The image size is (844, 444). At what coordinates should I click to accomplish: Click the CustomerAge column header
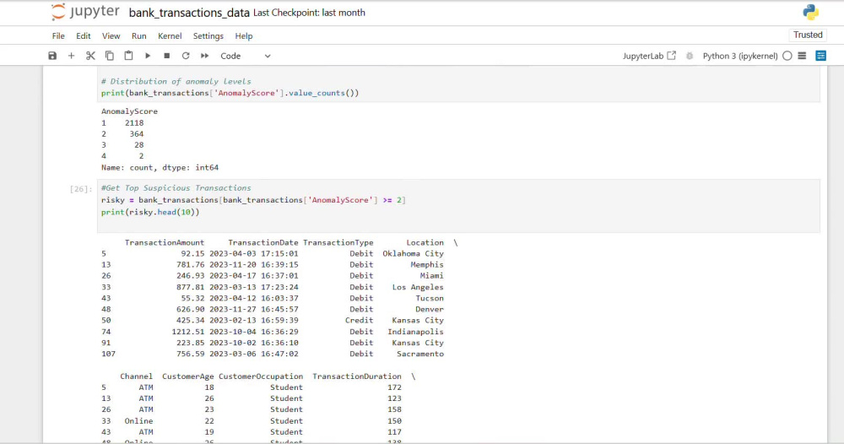tap(188, 376)
